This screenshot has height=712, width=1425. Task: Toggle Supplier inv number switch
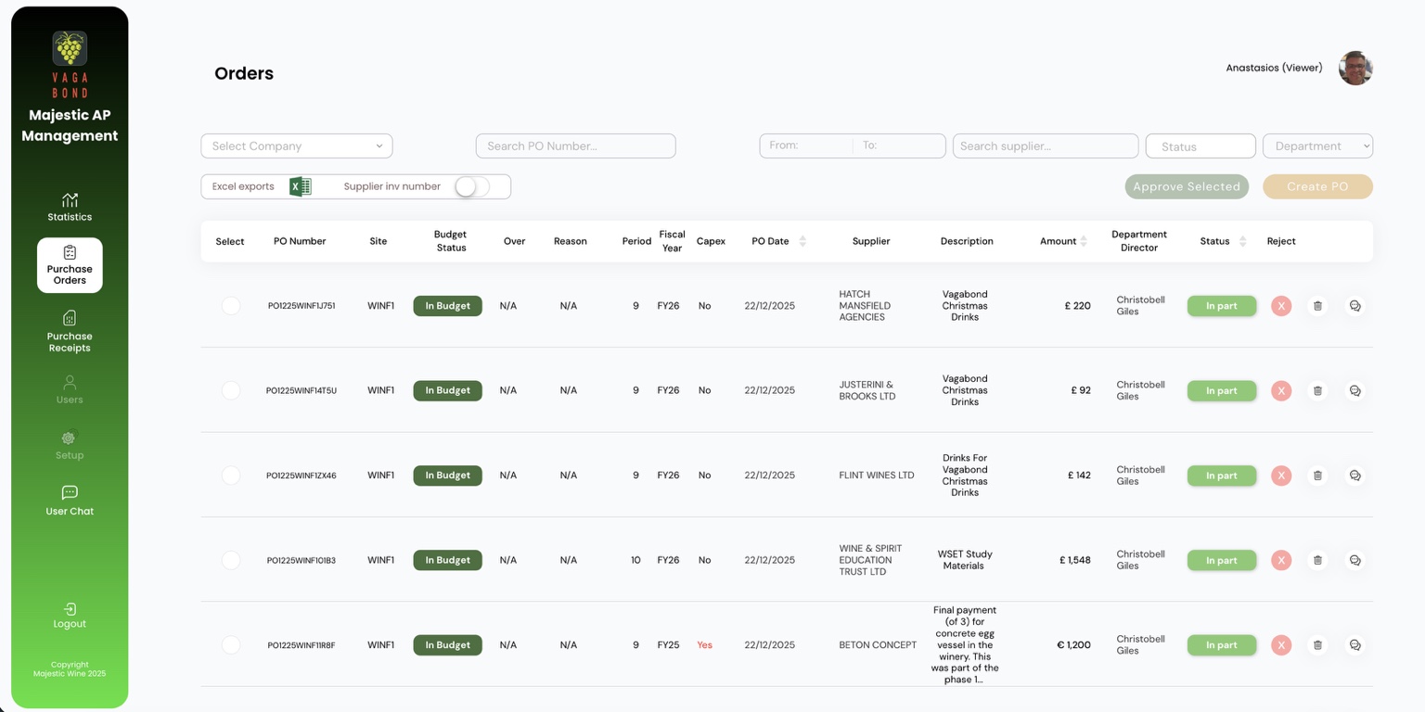point(471,186)
